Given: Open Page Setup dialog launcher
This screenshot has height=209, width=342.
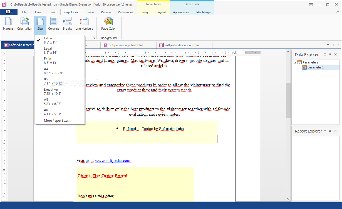Looking at the screenshot, I should pyautogui.click(x=94, y=38).
